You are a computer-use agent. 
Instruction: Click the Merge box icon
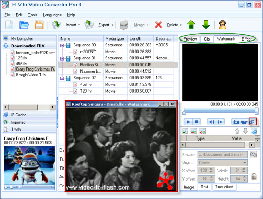click(x=124, y=25)
